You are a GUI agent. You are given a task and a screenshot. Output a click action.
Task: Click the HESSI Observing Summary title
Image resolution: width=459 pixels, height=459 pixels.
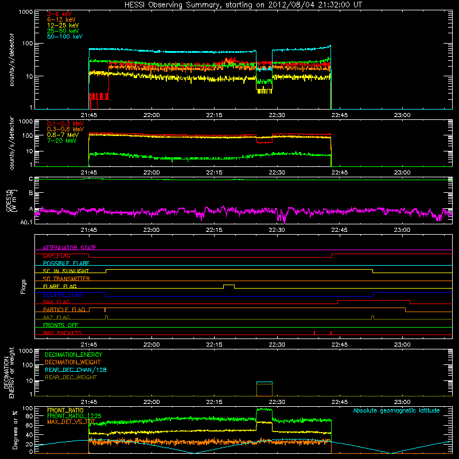coord(243,5)
